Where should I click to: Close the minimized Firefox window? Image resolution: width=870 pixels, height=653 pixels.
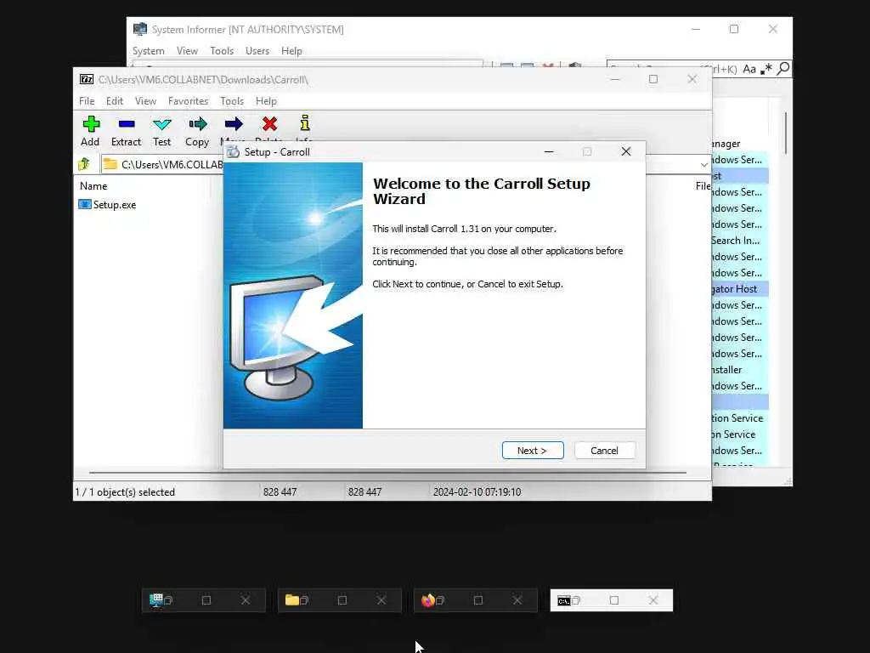click(x=517, y=600)
